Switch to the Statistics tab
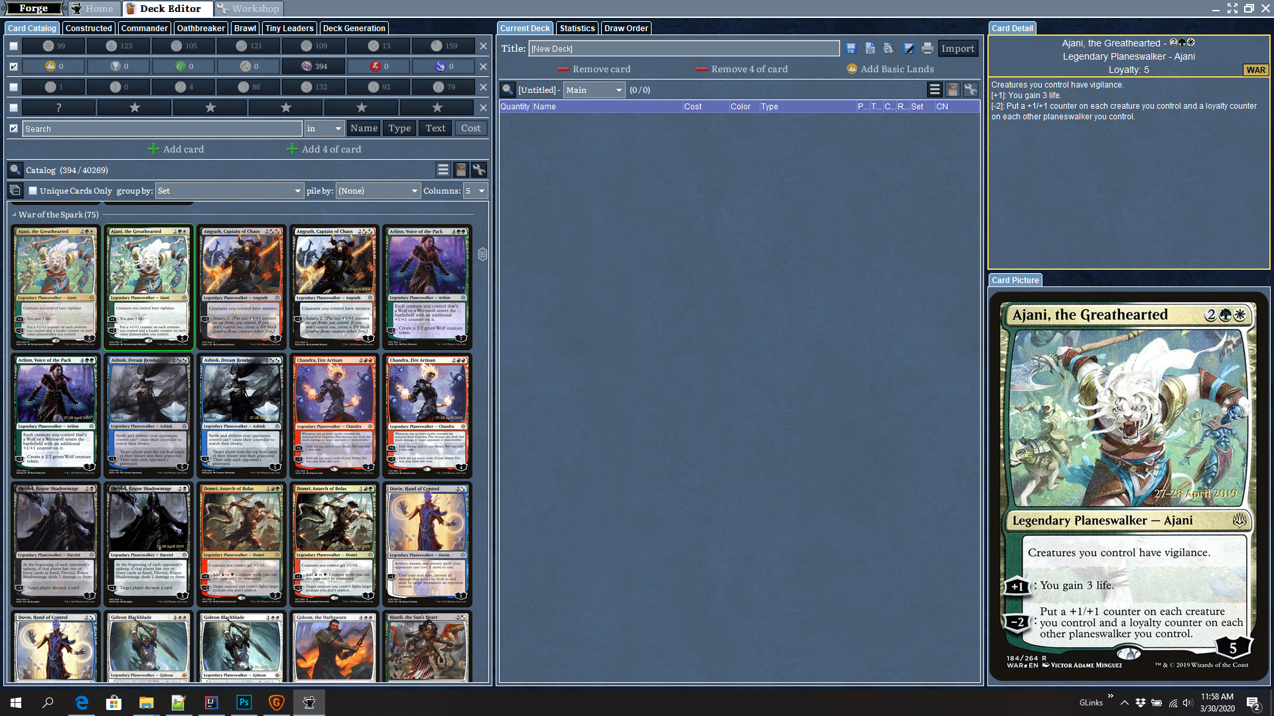 (577, 29)
